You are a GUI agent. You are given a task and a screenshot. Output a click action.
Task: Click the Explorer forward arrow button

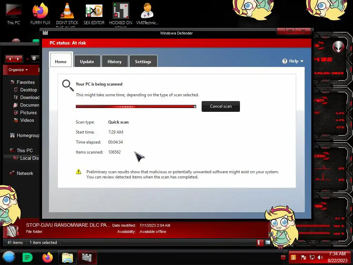pyautogui.click(x=18, y=59)
